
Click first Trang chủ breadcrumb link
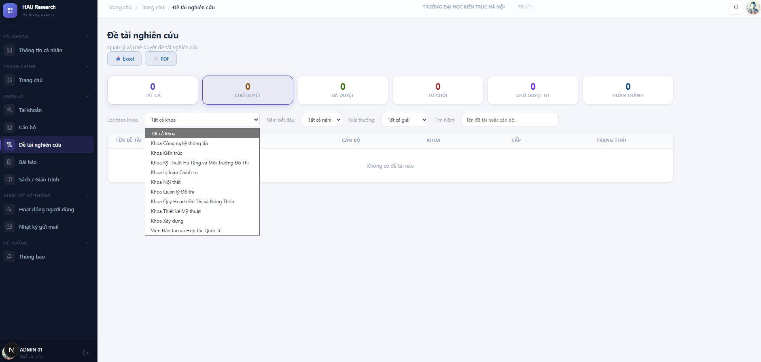(x=120, y=7)
